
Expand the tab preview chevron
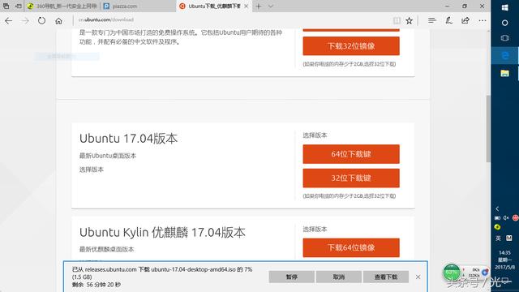(x=270, y=6)
